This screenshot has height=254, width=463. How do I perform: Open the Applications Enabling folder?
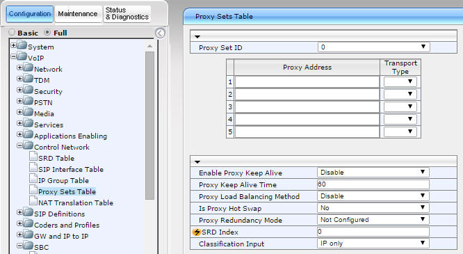pos(71,136)
